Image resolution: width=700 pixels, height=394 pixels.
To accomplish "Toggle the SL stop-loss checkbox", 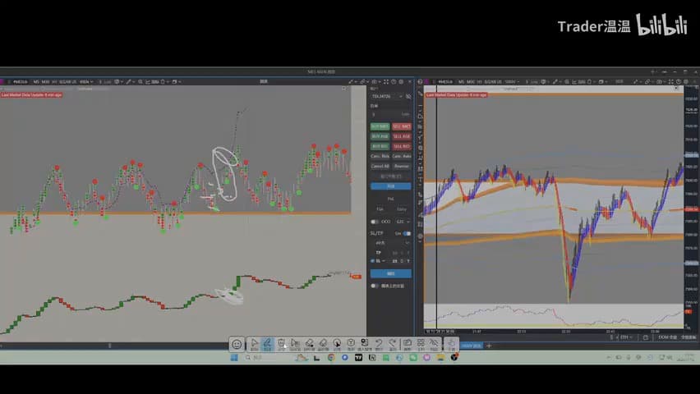I will (373, 261).
